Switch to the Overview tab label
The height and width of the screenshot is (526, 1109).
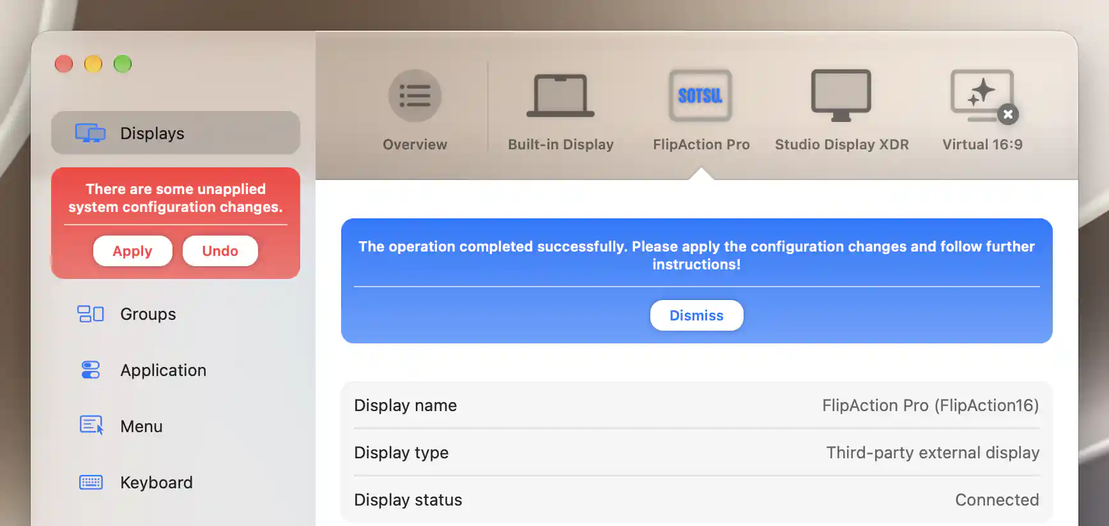coord(415,144)
